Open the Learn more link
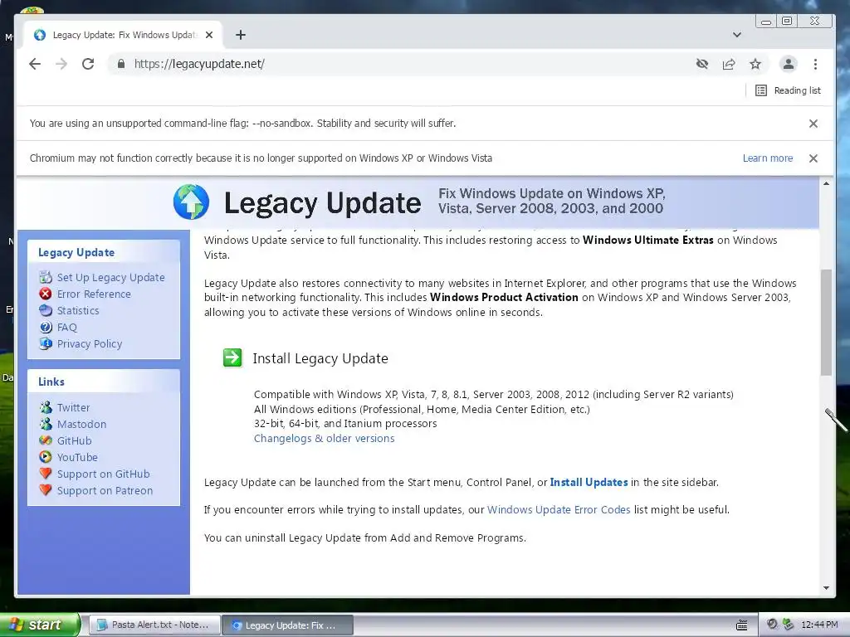This screenshot has height=637, width=850. click(x=768, y=158)
